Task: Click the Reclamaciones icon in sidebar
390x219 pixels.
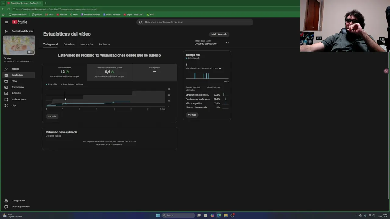Action: click(6, 99)
